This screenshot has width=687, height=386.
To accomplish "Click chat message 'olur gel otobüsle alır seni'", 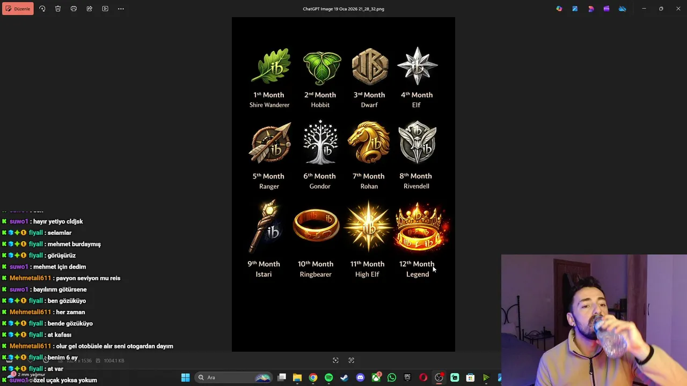I will (x=94, y=346).
